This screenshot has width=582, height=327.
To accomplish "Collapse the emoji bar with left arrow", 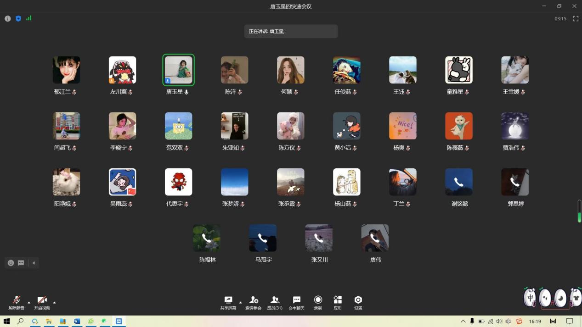I will (x=34, y=263).
